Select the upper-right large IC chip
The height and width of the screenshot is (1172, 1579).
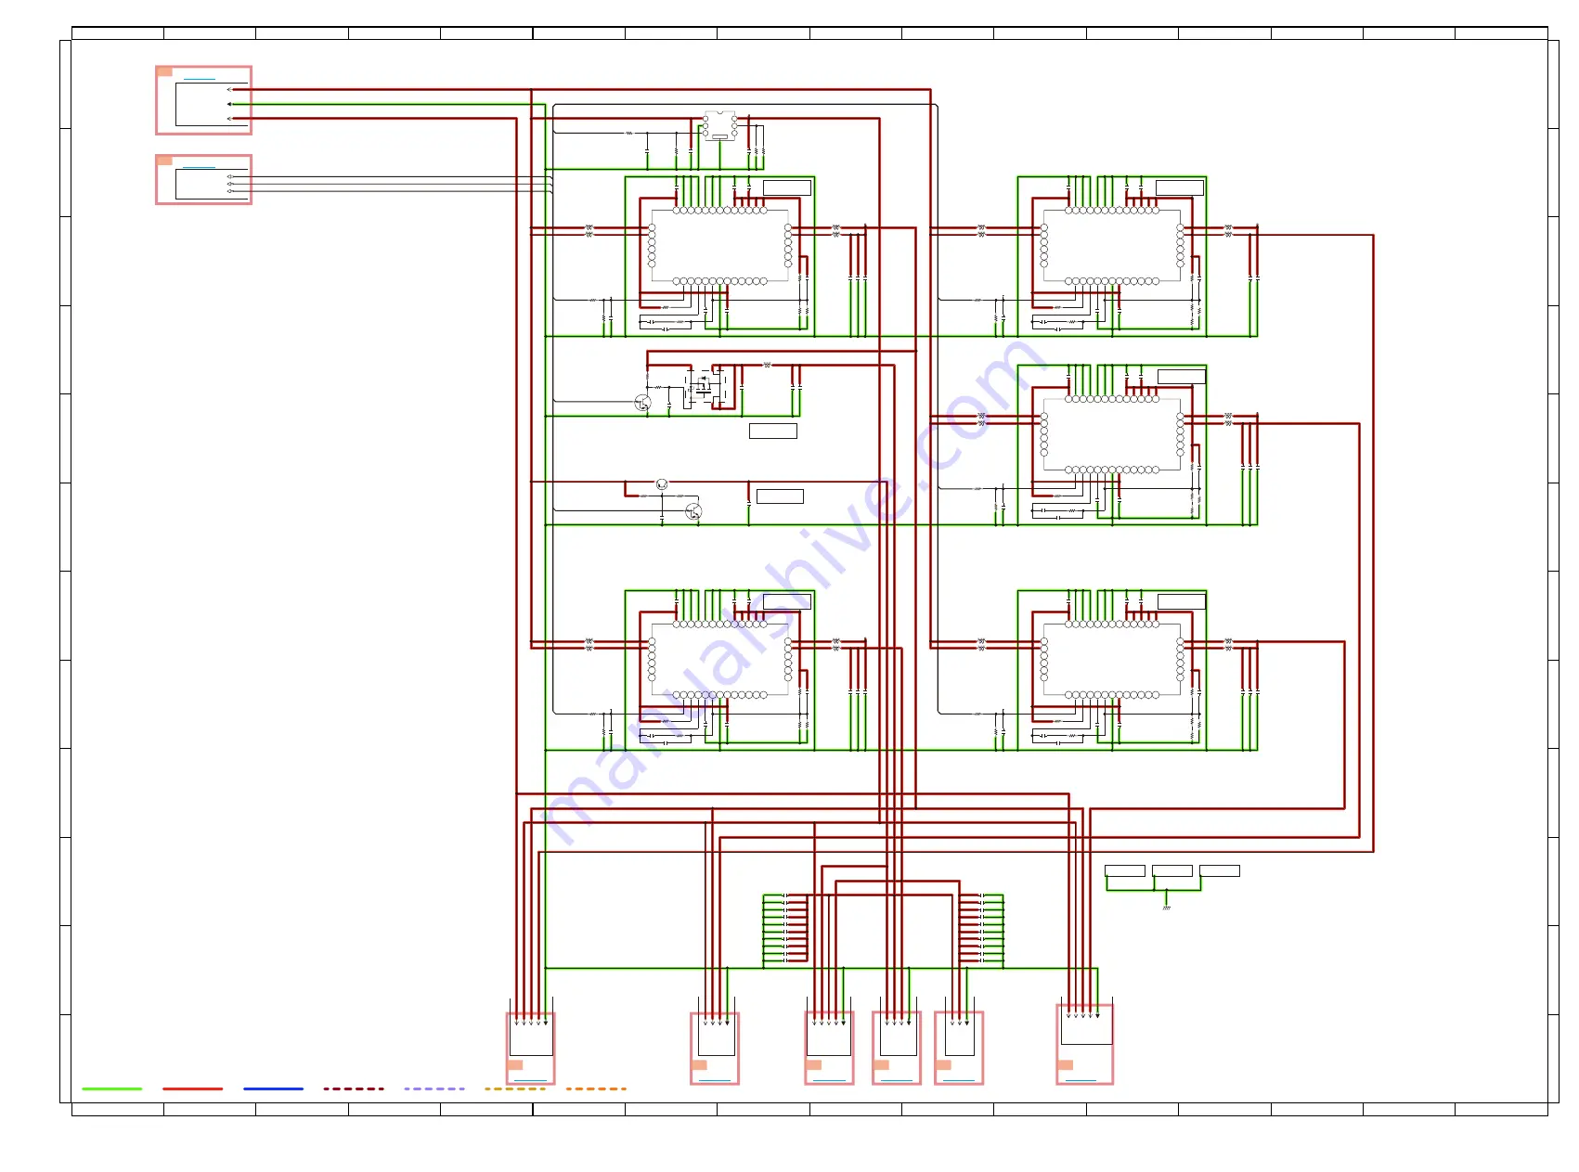coord(1112,246)
